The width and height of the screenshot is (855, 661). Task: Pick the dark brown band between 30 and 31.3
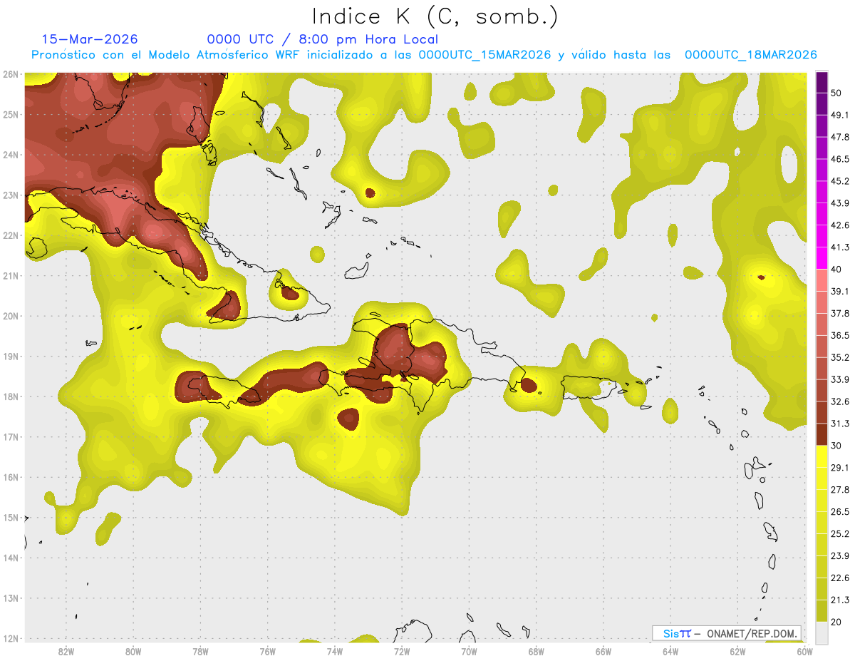[x=822, y=434]
